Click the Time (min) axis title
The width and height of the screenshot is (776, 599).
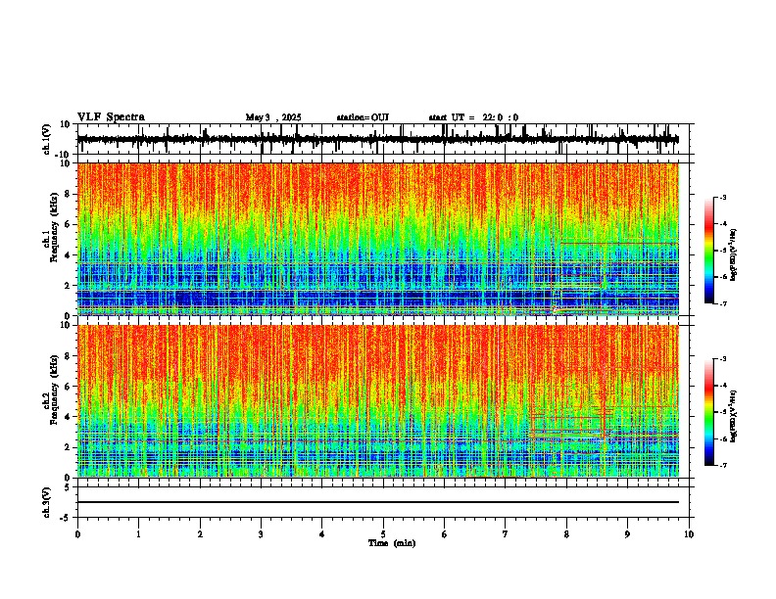pyautogui.click(x=392, y=543)
